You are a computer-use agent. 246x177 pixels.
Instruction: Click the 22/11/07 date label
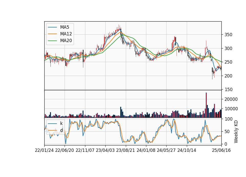[x=85, y=150]
